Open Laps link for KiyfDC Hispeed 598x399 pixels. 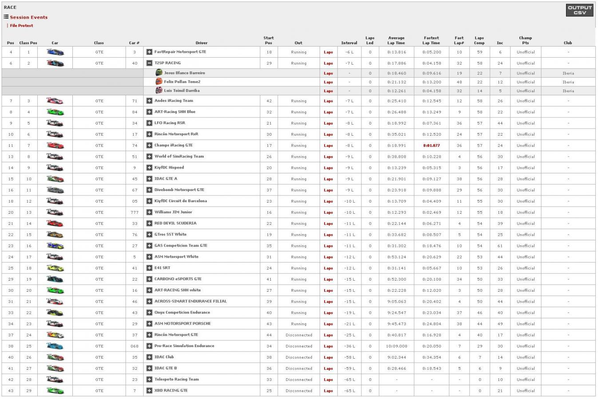point(328,168)
